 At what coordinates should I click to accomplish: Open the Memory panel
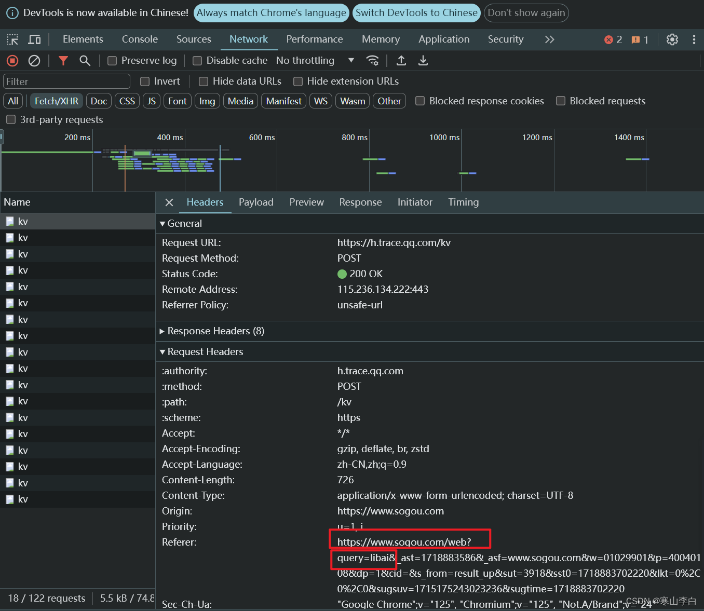[381, 39]
